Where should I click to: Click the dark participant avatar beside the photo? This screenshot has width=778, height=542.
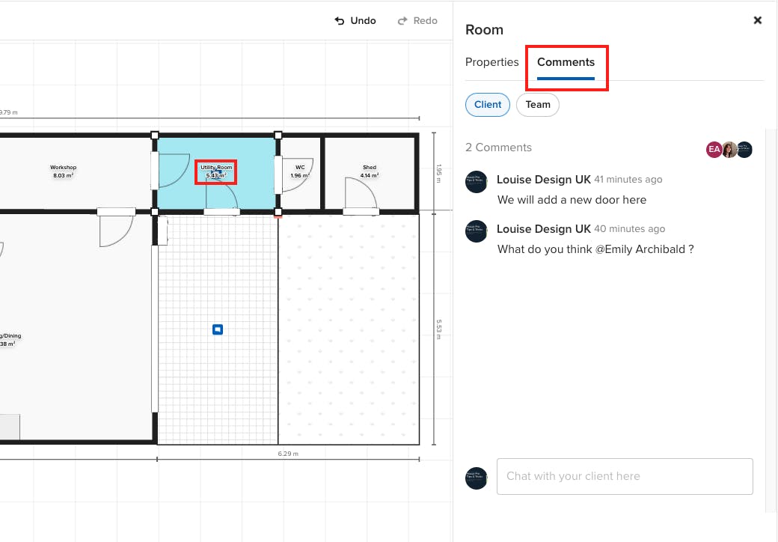coord(744,150)
